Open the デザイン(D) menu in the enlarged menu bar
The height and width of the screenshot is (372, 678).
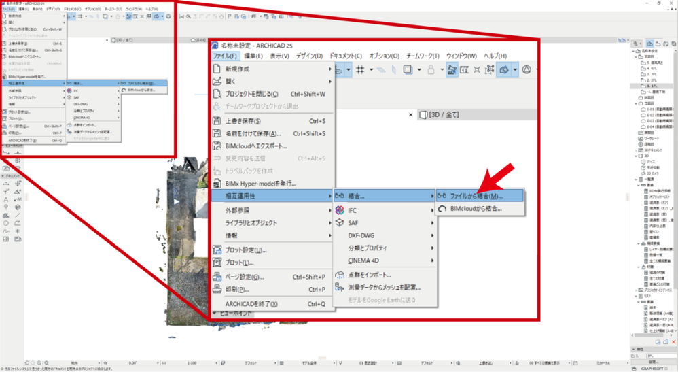(x=309, y=56)
